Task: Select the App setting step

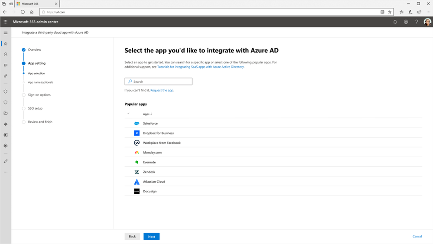Action: pyautogui.click(x=37, y=63)
